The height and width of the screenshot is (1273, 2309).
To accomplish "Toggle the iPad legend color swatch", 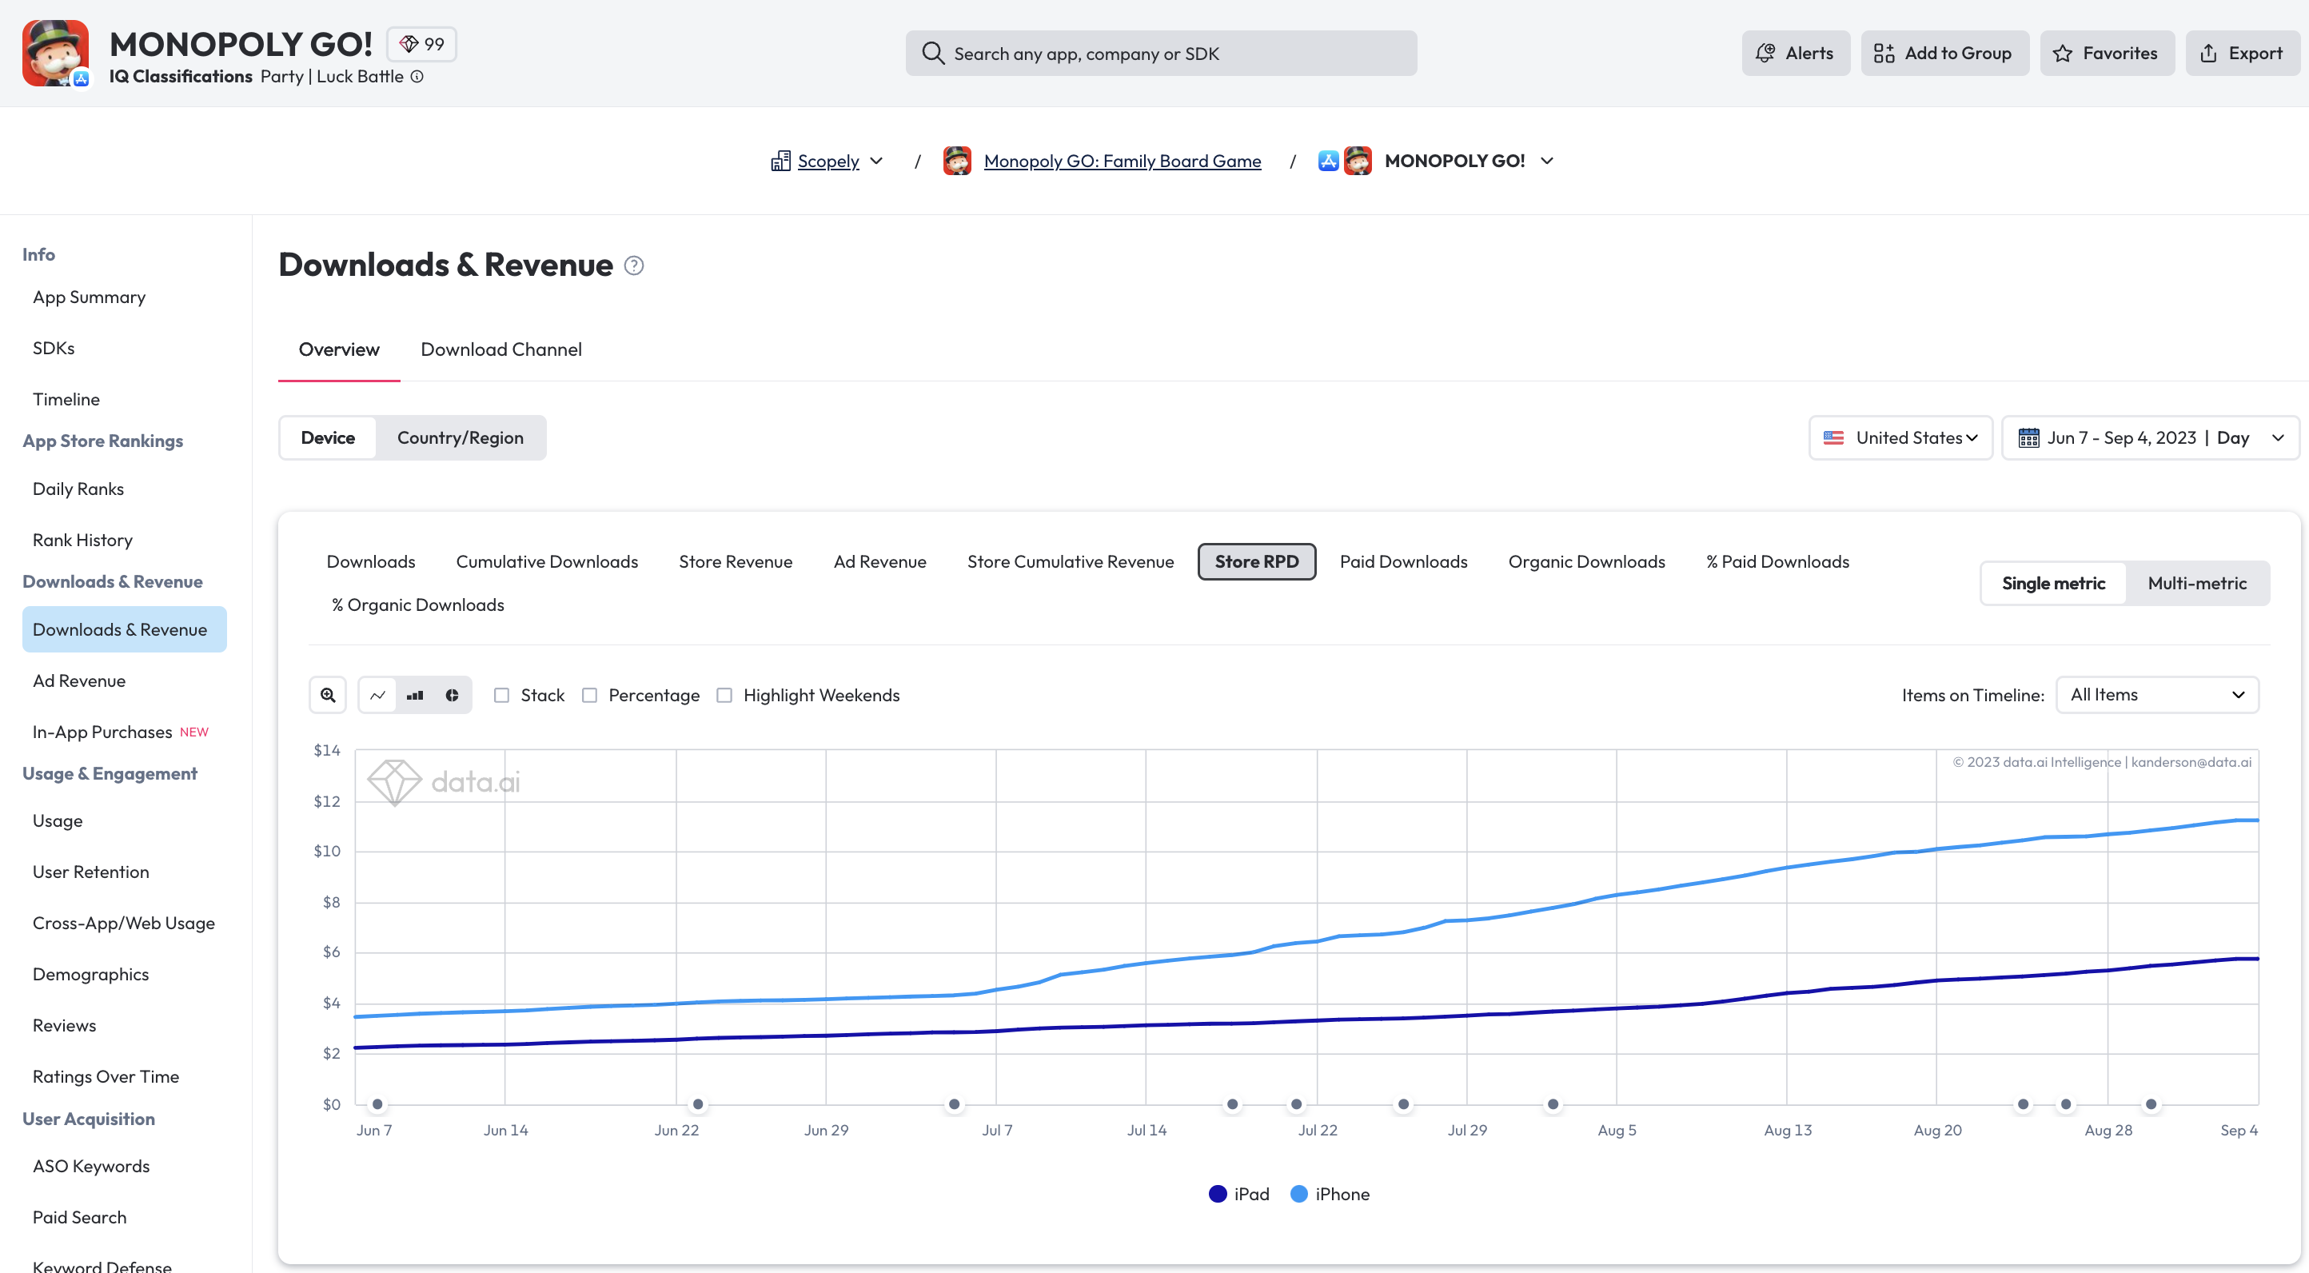I will pos(1217,1194).
